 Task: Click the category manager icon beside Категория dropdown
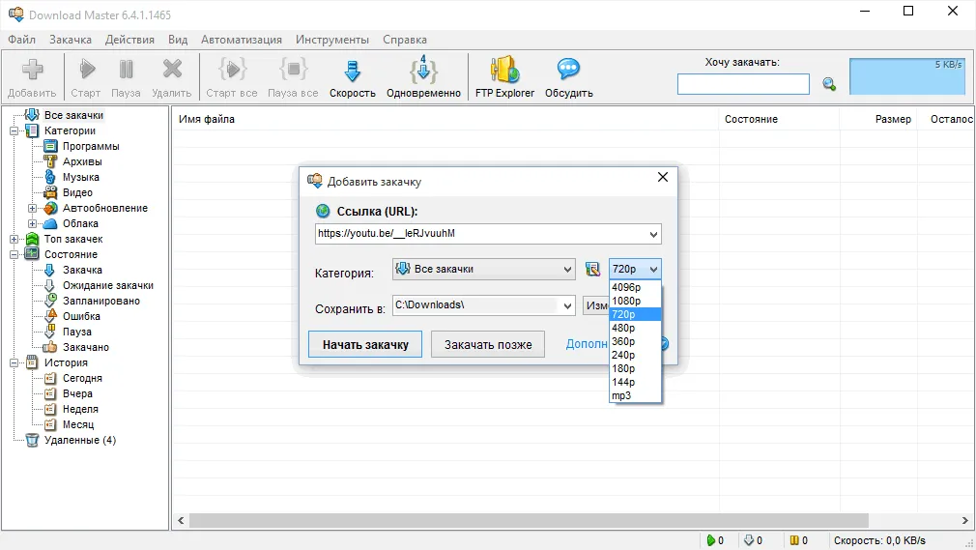pyautogui.click(x=592, y=269)
